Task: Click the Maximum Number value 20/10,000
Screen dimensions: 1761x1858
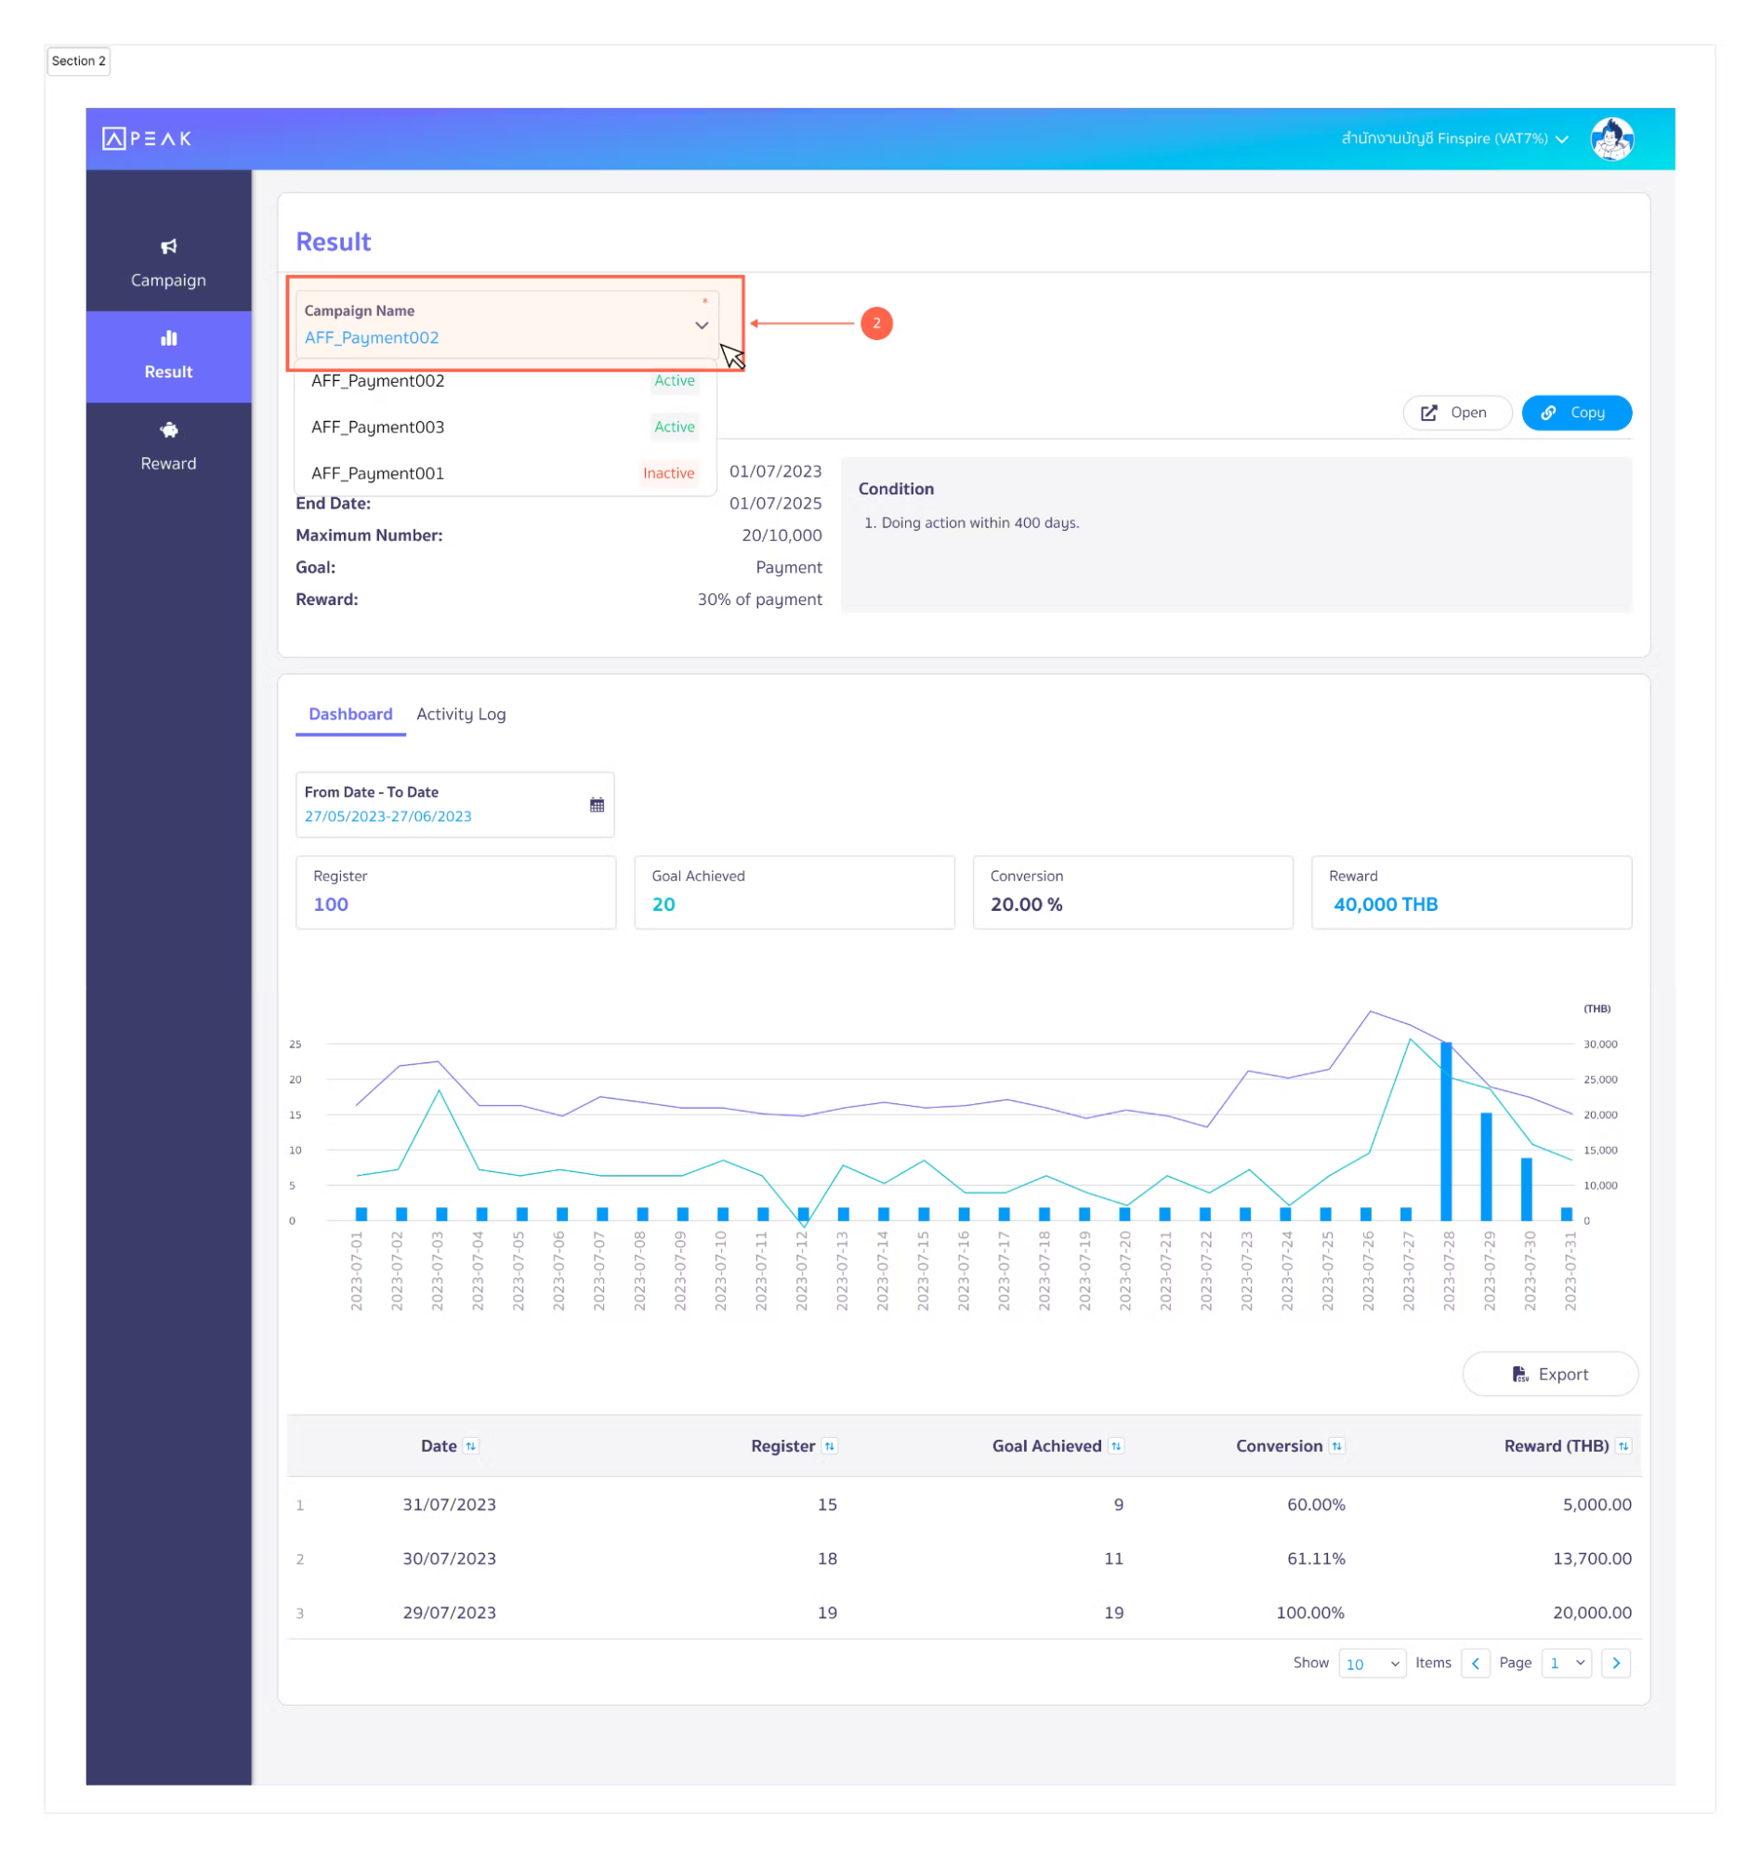Action: tap(782, 536)
